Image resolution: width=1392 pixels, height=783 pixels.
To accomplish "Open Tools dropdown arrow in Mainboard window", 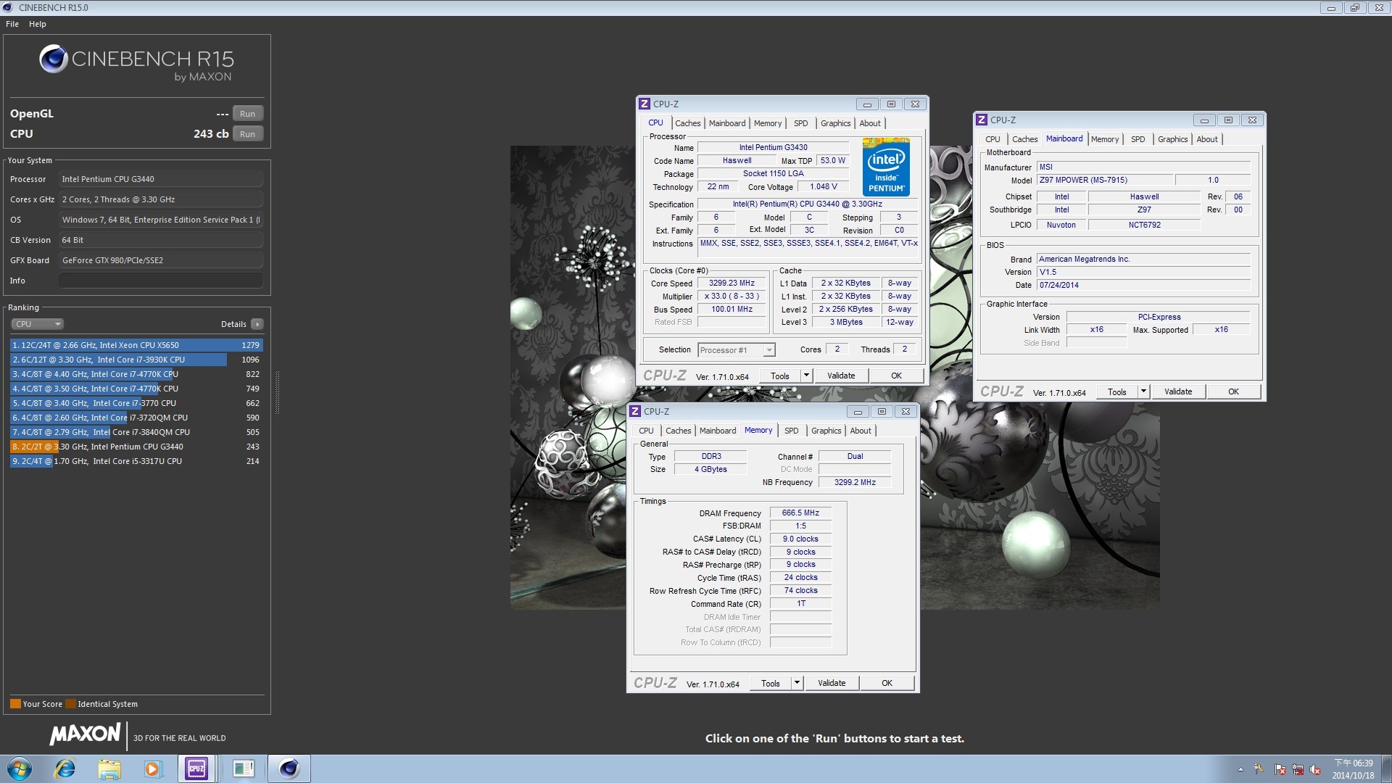I will (x=1143, y=391).
